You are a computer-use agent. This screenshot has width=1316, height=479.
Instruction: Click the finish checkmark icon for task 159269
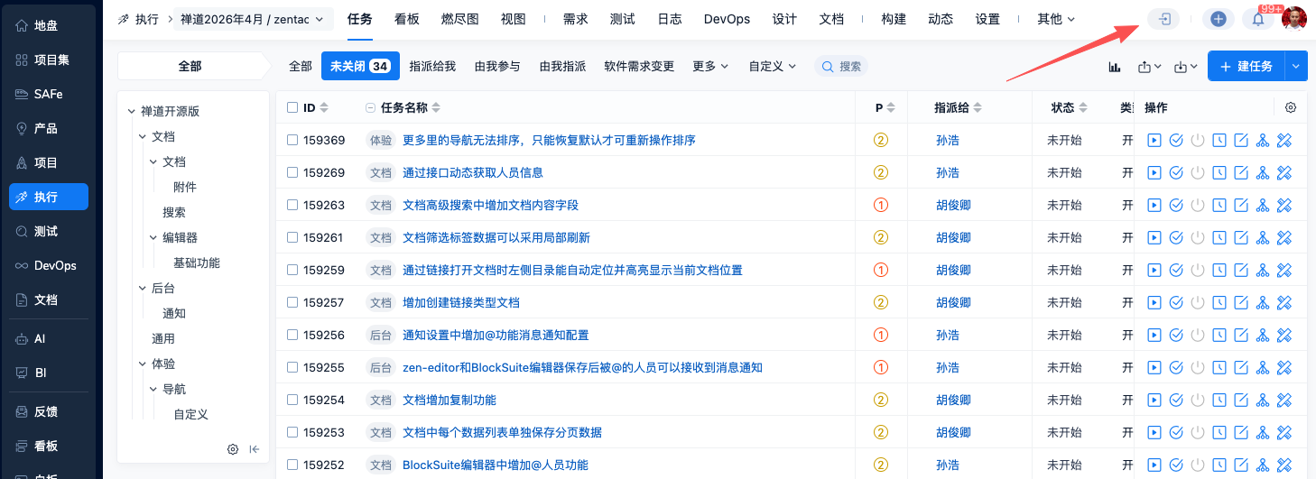click(1176, 172)
